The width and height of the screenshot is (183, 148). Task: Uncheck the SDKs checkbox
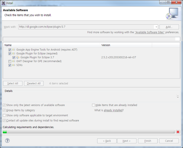pyautogui.click(x=10, y=65)
